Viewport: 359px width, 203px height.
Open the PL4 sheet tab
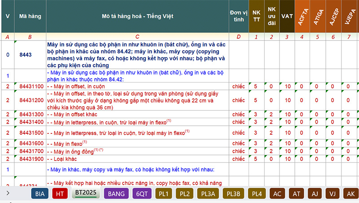[x=257, y=194]
